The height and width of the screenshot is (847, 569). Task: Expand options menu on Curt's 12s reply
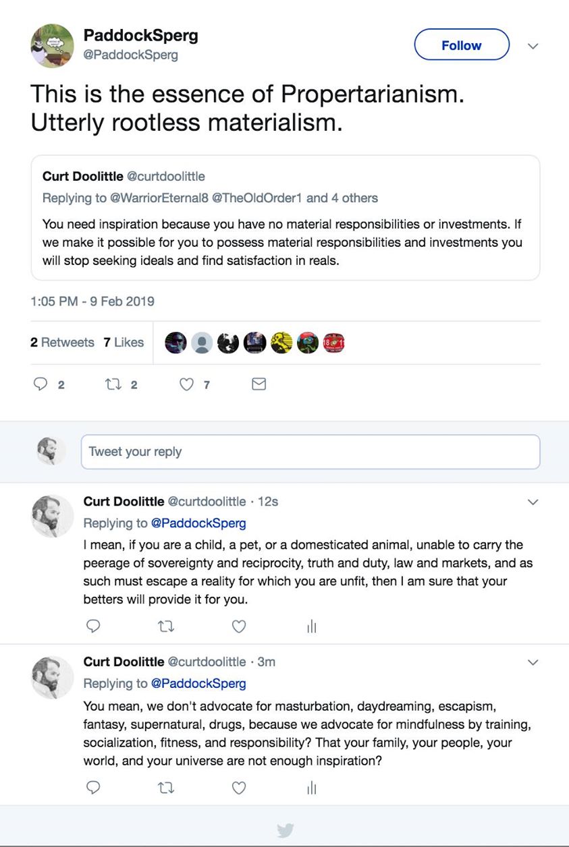pyautogui.click(x=533, y=502)
